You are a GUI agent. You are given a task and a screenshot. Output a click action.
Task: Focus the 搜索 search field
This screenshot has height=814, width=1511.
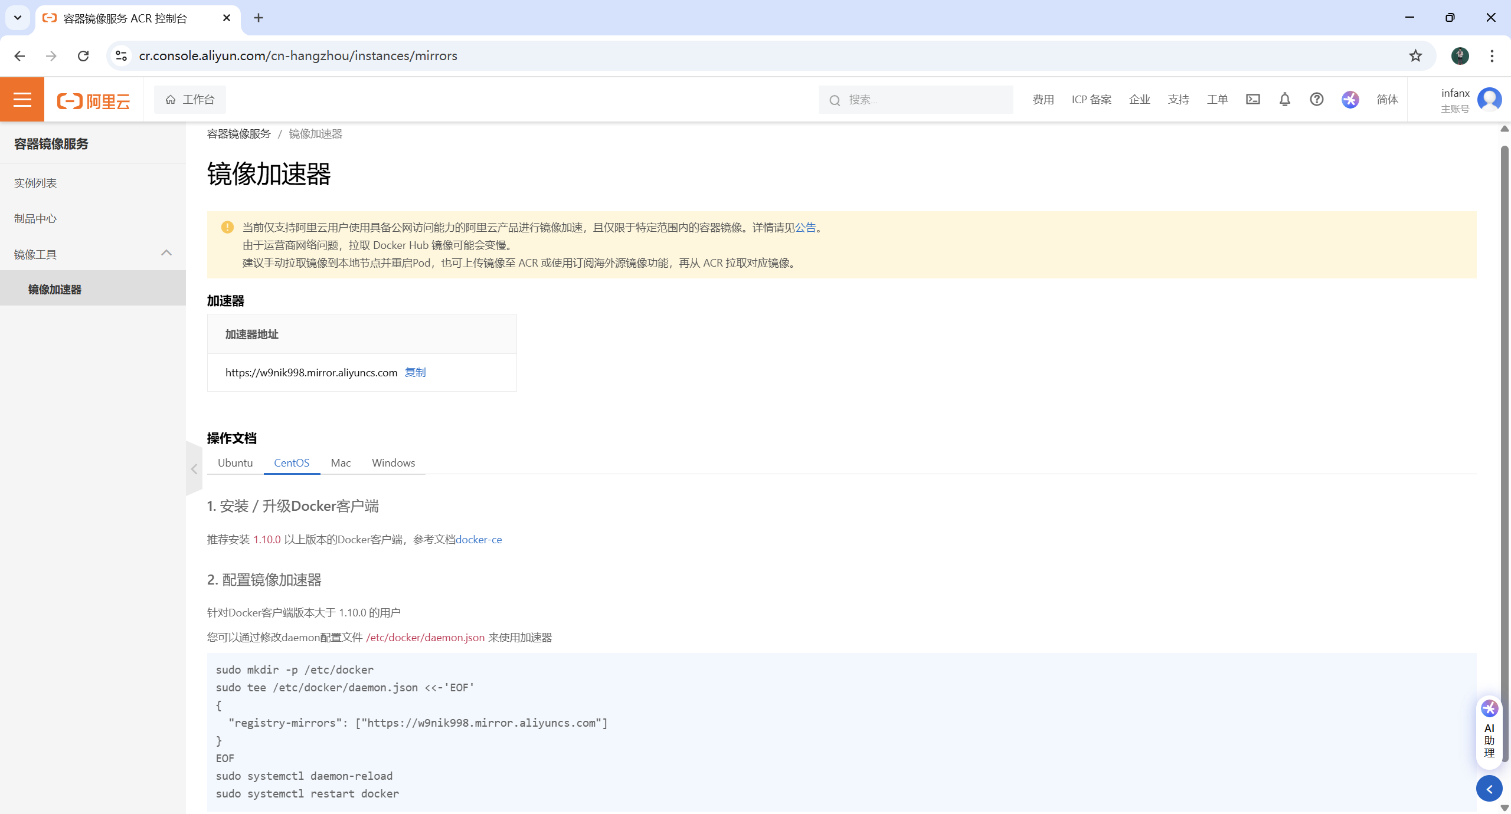[915, 100]
